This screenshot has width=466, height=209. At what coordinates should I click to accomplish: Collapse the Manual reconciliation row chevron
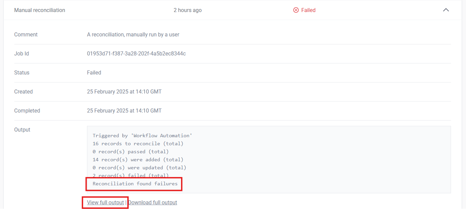[446, 10]
